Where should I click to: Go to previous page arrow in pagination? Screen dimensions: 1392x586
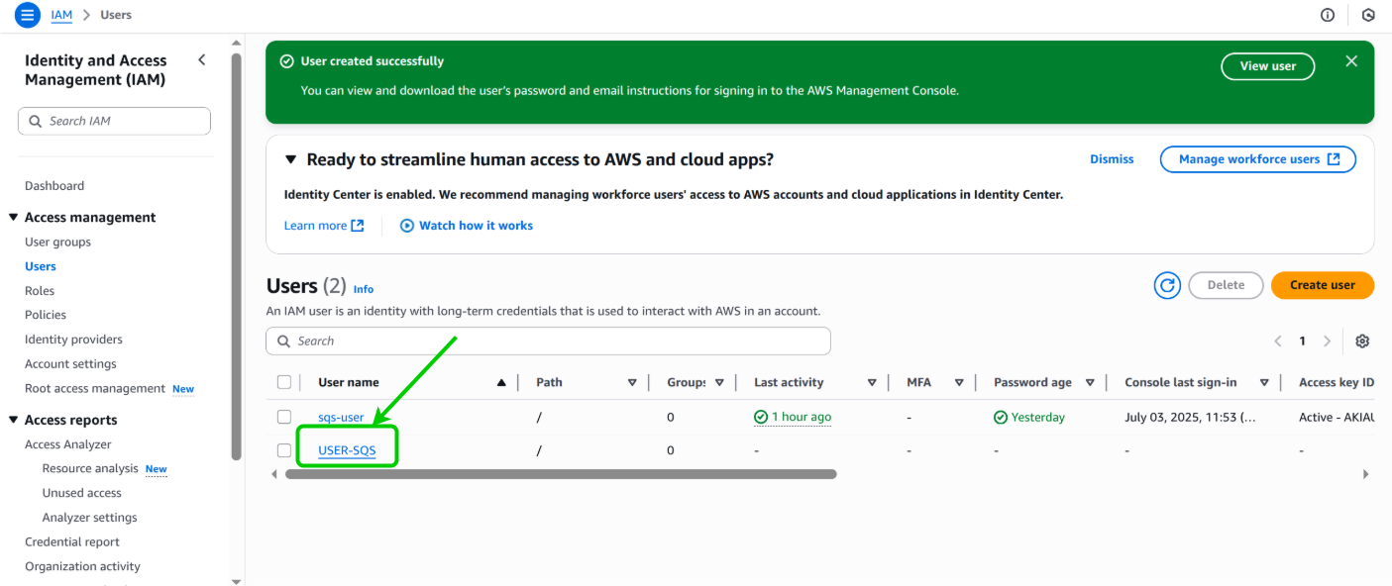pyautogui.click(x=1278, y=342)
